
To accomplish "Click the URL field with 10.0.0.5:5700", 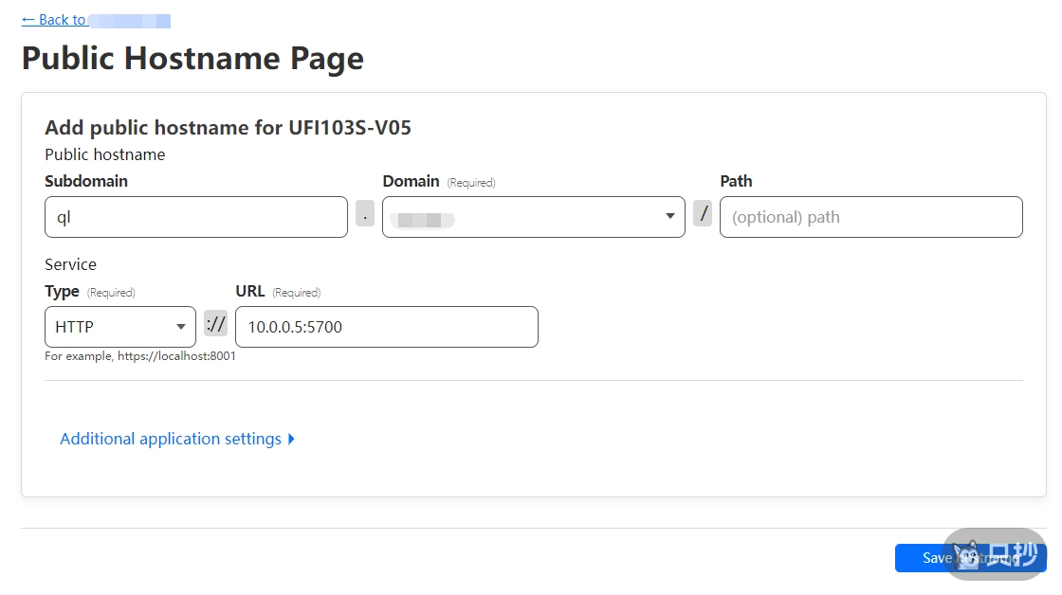I will (386, 327).
